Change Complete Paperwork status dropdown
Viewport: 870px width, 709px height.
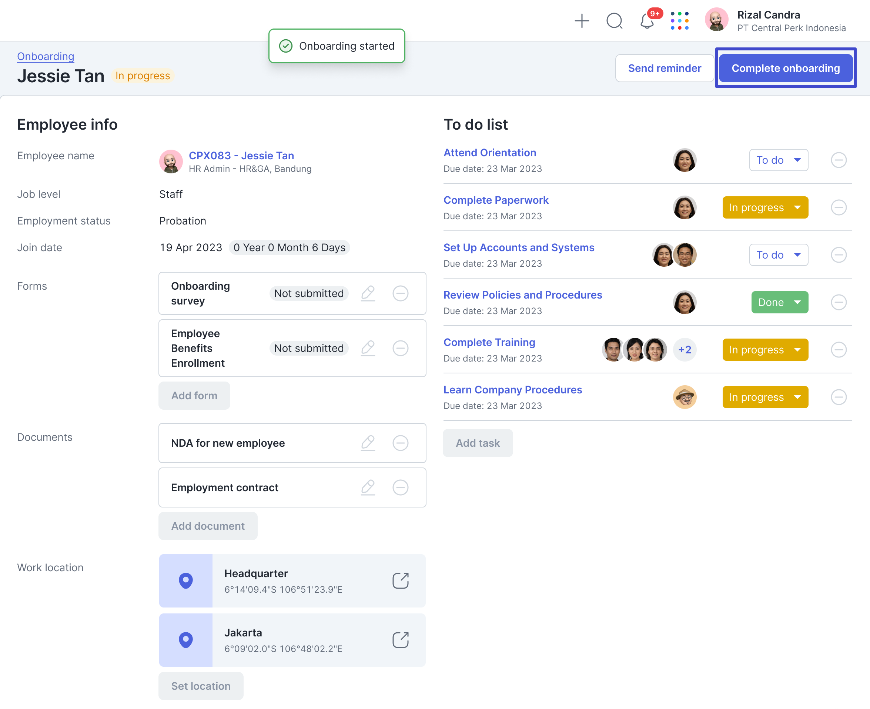pyautogui.click(x=765, y=207)
